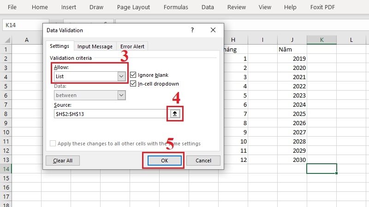Click cell with year 2021
The height and width of the screenshot is (207, 369).
tap(292, 77)
